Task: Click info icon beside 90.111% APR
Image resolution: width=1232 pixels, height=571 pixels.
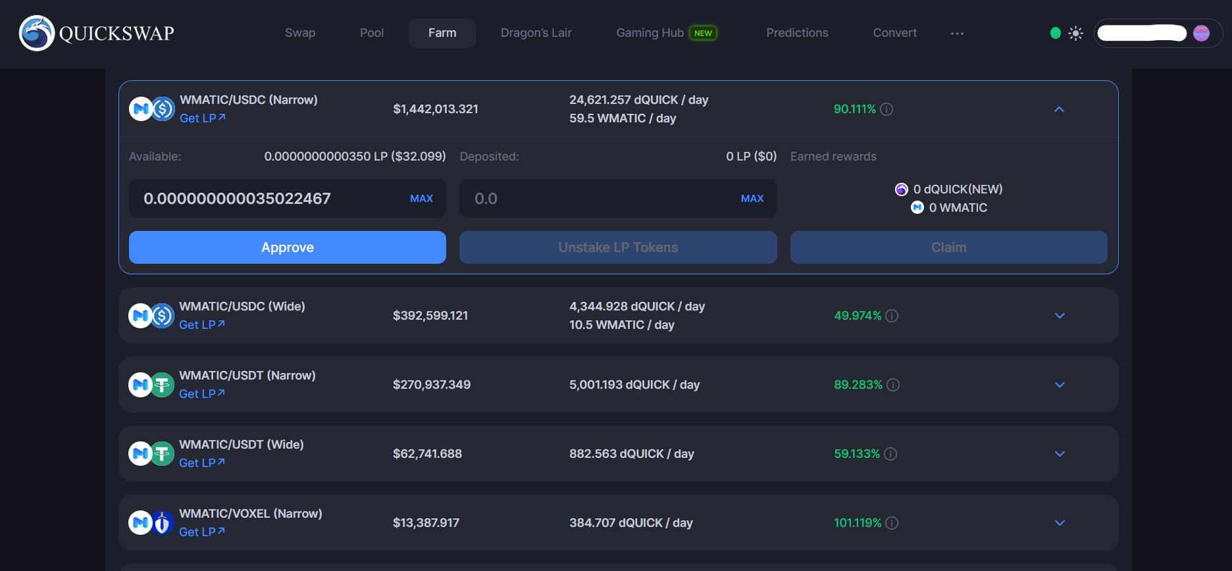Action: click(886, 109)
